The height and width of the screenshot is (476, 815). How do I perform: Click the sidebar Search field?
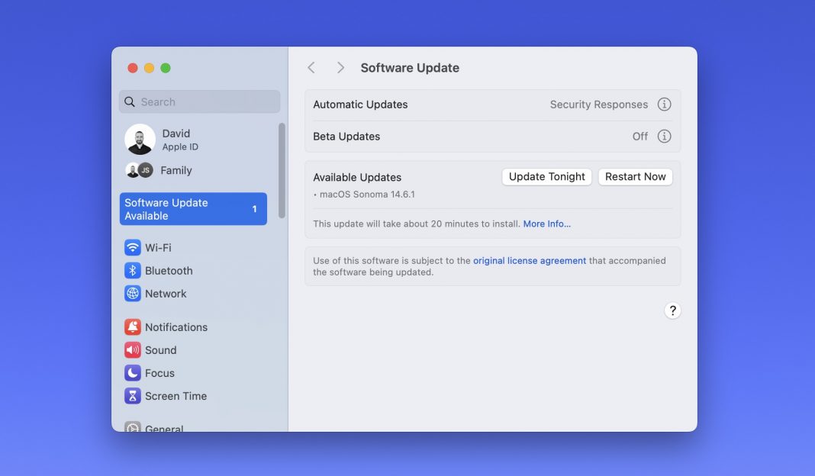click(200, 102)
